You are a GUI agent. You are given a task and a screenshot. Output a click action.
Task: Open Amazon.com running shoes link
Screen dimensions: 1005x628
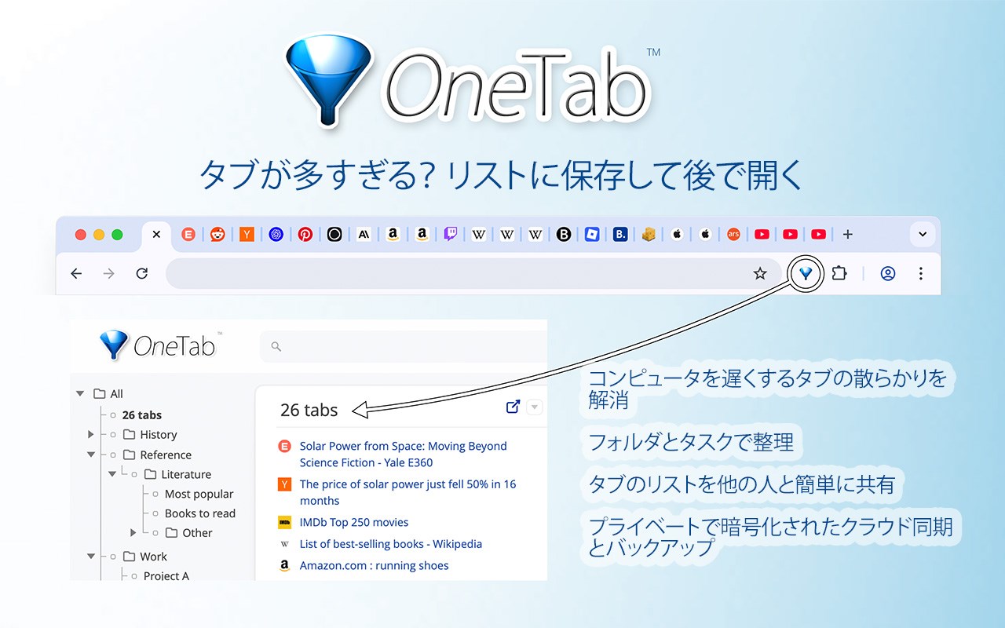pyautogui.click(x=375, y=565)
